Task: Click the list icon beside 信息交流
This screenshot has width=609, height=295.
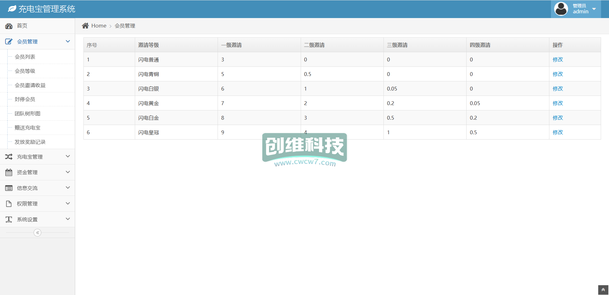Action: point(9,188)
